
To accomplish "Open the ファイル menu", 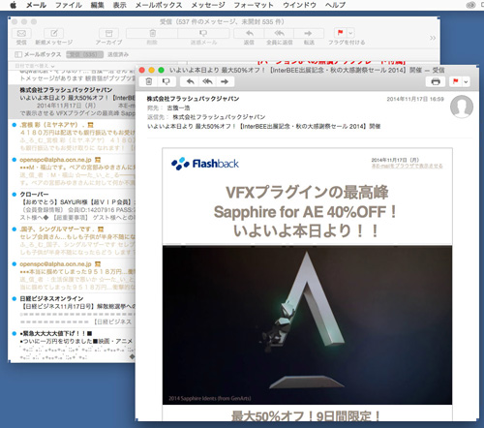I will coord(69,5).
